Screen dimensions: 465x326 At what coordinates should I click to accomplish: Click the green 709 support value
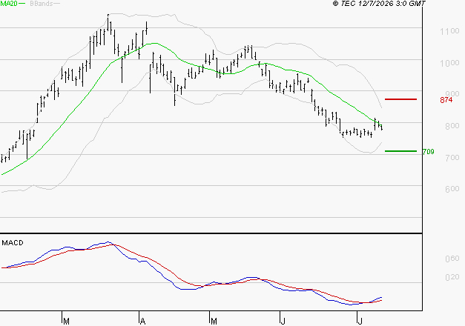coord(429,152)
